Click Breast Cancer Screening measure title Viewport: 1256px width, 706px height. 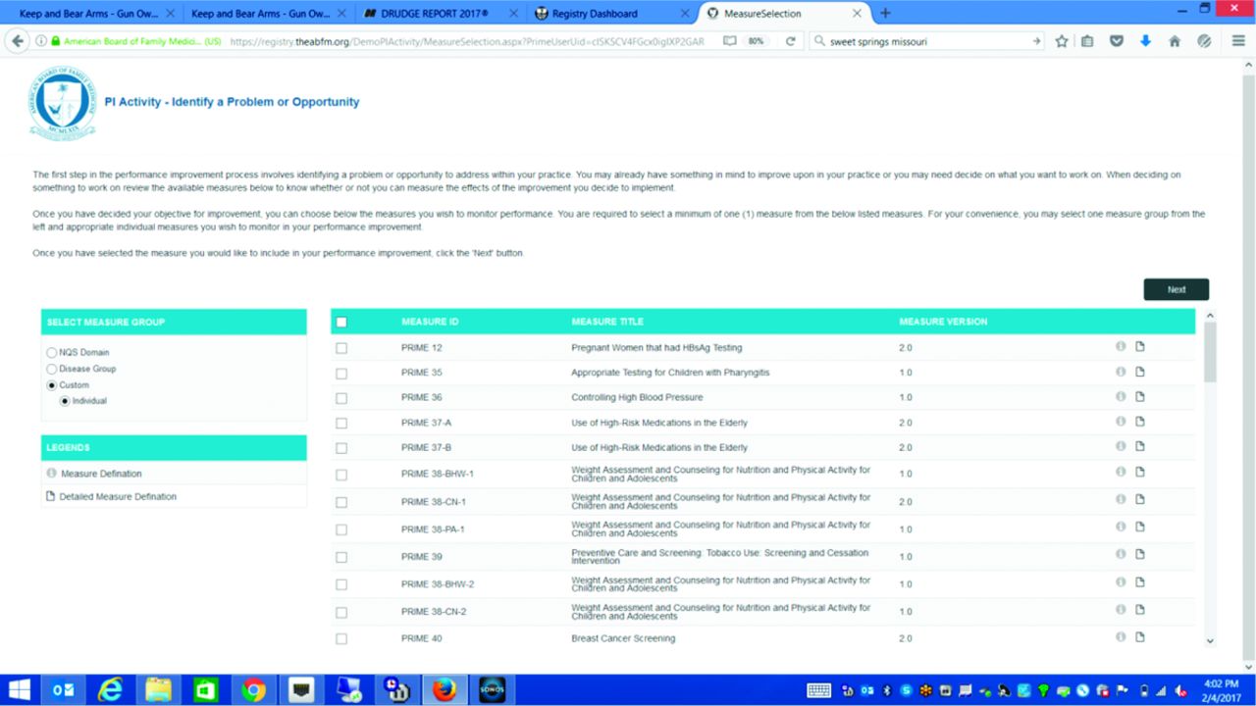point(623,638)
